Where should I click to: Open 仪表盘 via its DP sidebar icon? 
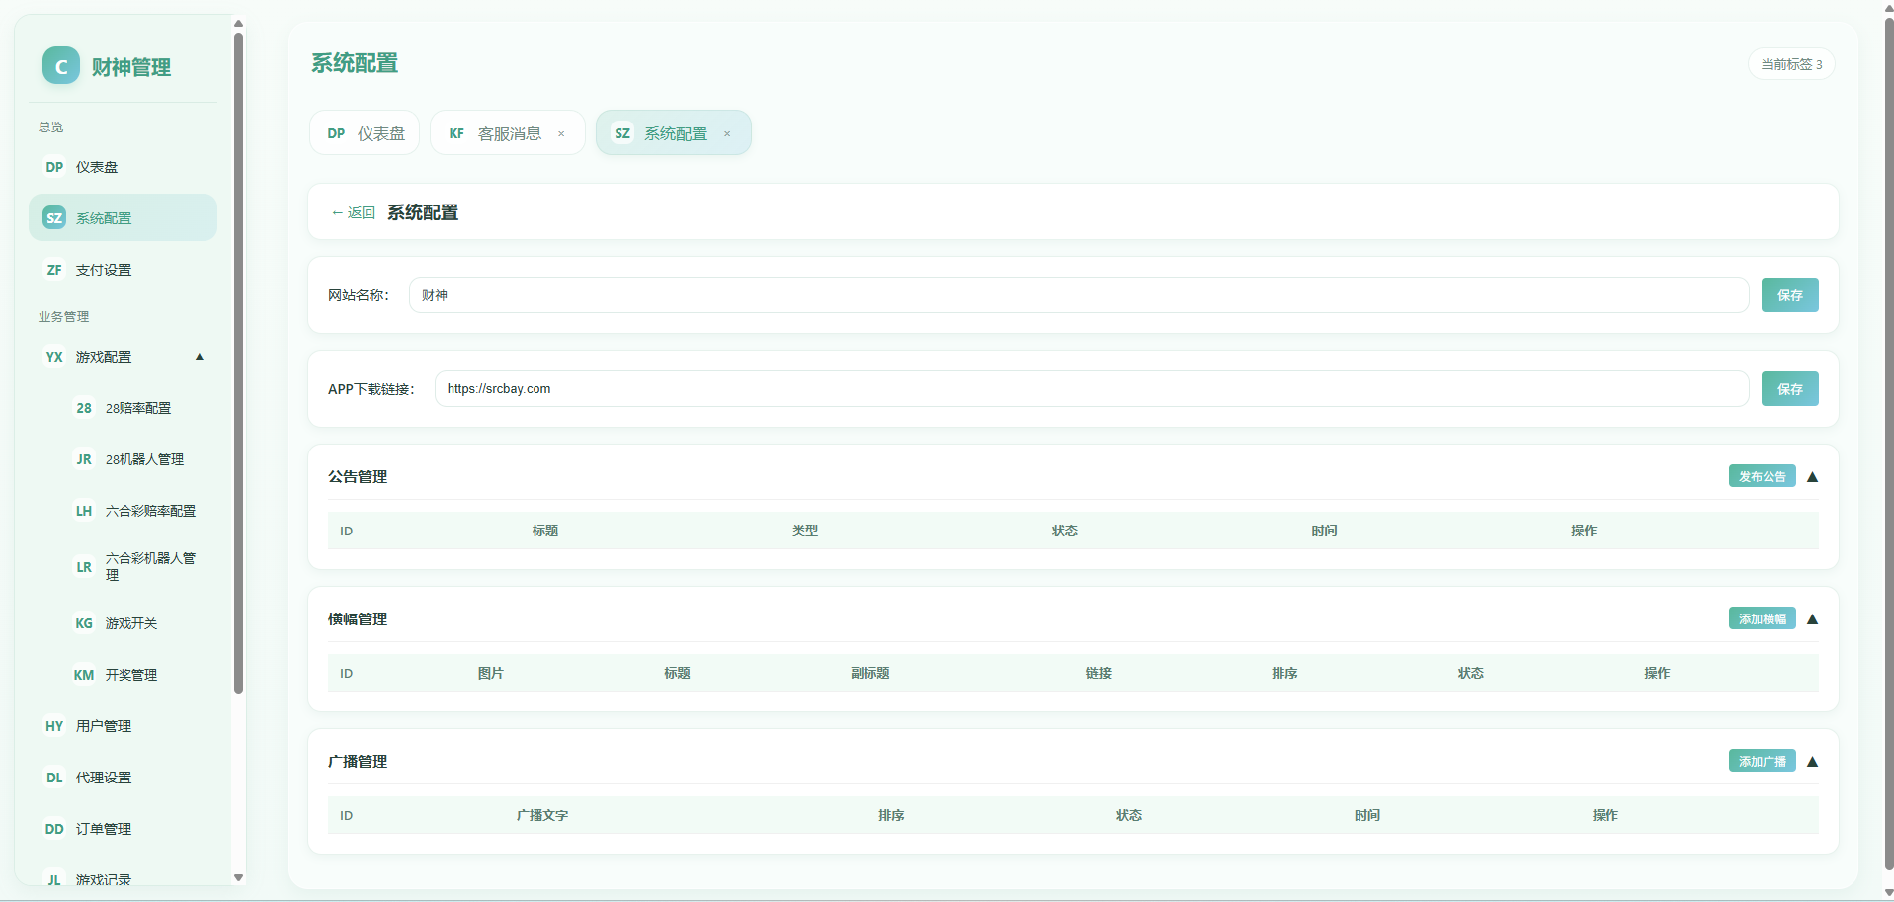click(x=54, y=167)
